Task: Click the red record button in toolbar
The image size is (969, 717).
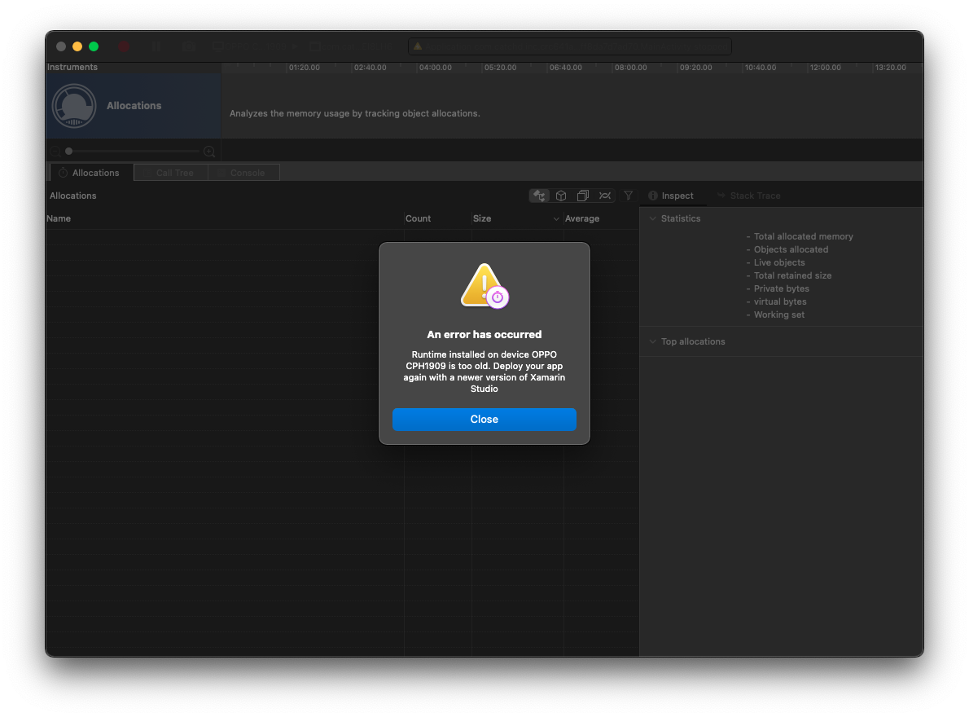Action: click(x=124, y=46)
